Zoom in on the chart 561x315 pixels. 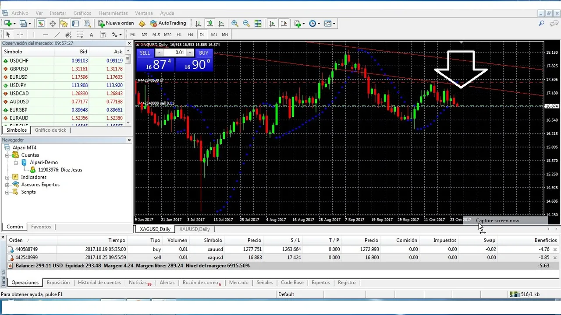[x=235, y=23]
